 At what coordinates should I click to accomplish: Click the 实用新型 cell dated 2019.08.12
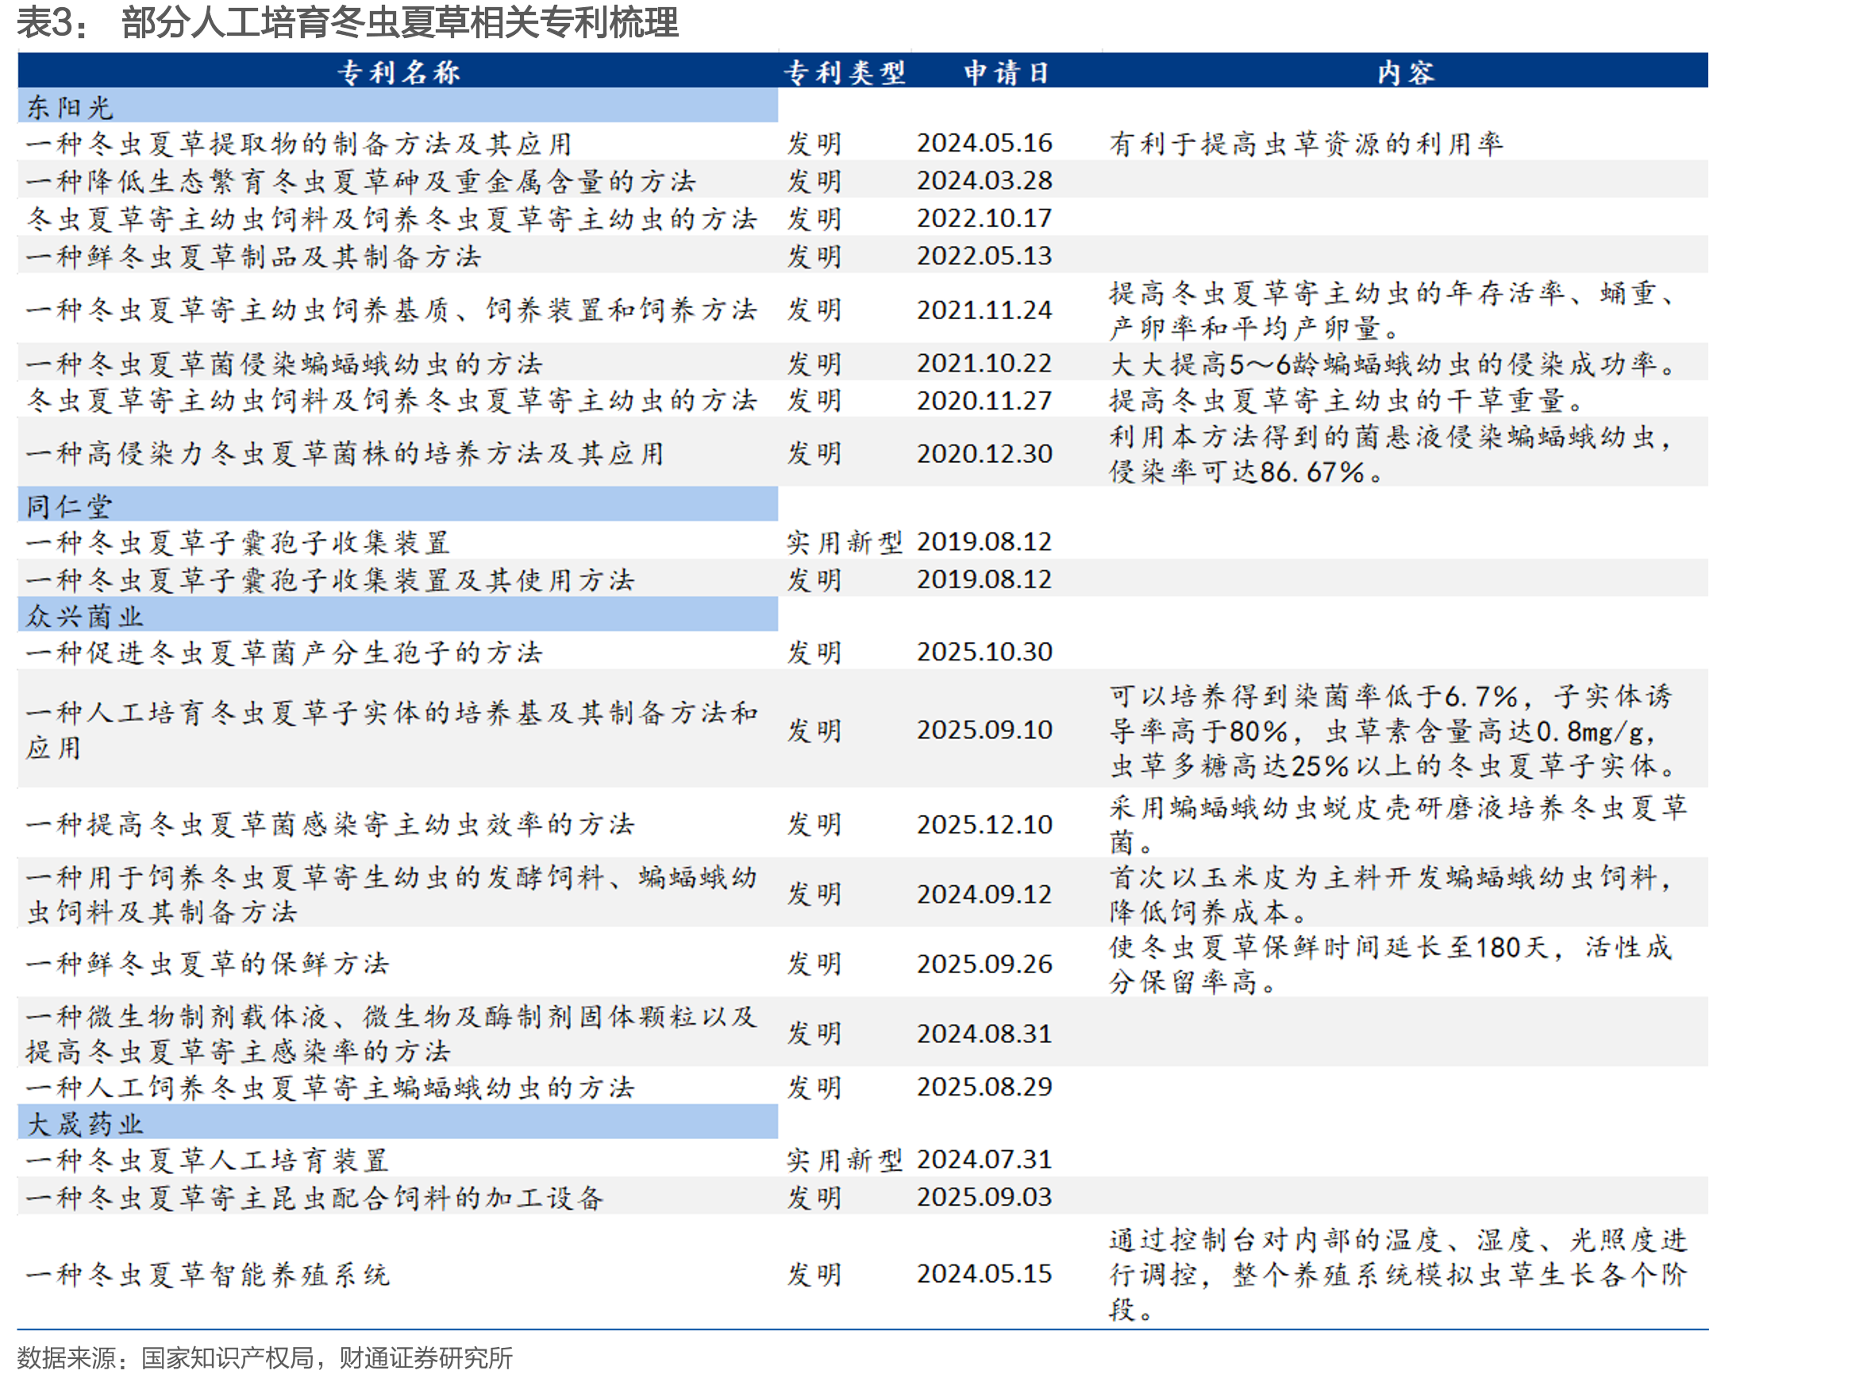pyautogui.click(x=844, y=542)
